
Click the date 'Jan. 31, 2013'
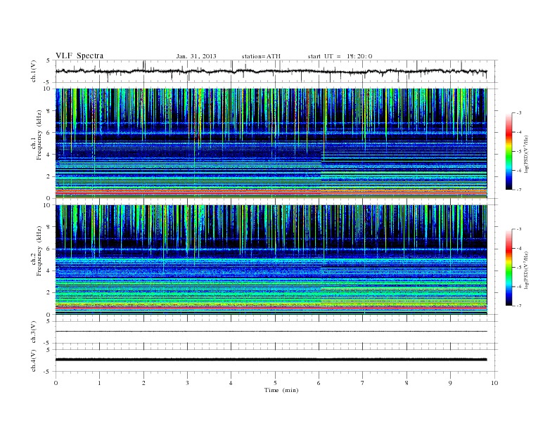click(196, 56)
